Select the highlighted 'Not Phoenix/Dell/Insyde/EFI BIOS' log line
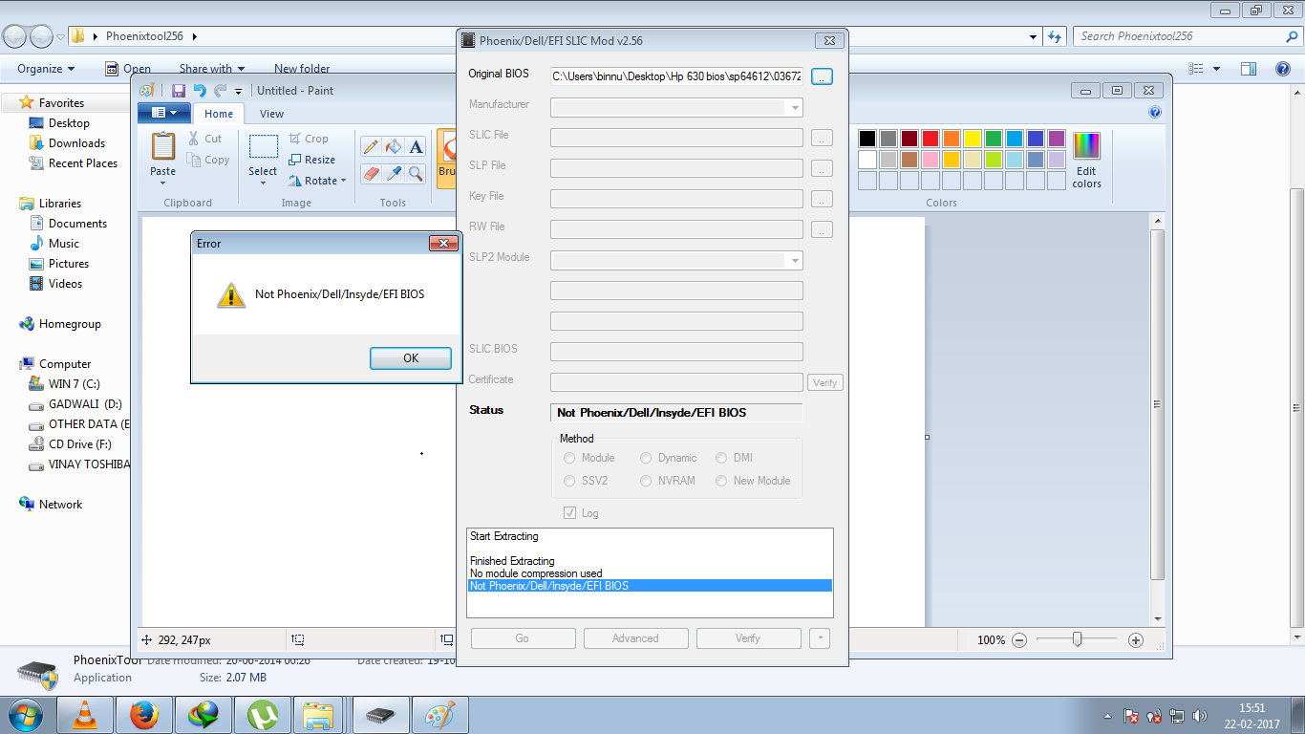The width and height of the screenshot is (1305, 734). [x=650, y=586]
